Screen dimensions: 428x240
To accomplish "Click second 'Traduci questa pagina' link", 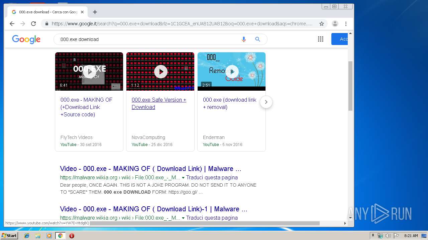I will click(x=212, y=218).
